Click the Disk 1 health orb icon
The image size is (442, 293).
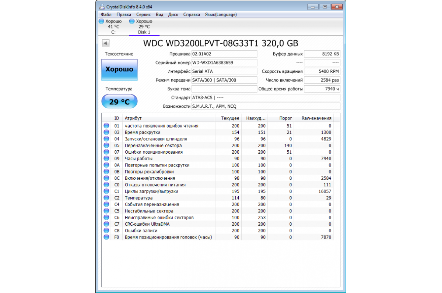pyautogui.click(x=132, y=21)
